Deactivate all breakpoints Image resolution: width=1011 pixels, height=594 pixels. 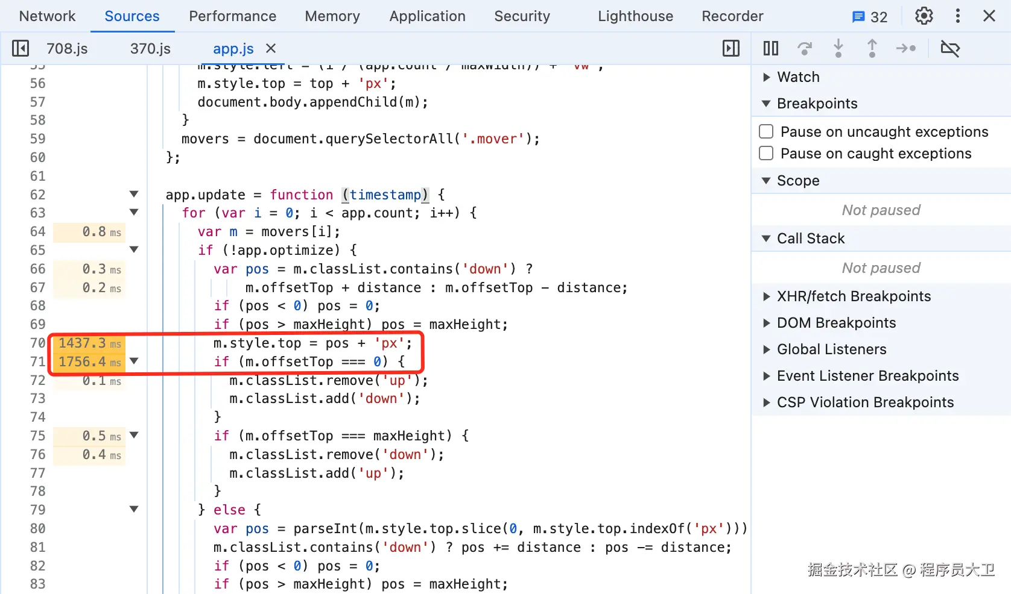[950, 48]
